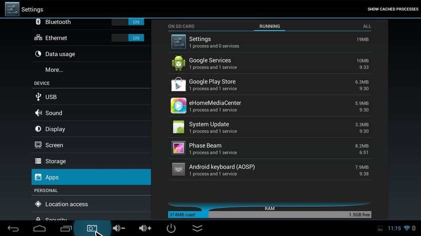Open the Google Services running entry
The image size is (421, 236).
pos(269,63)
